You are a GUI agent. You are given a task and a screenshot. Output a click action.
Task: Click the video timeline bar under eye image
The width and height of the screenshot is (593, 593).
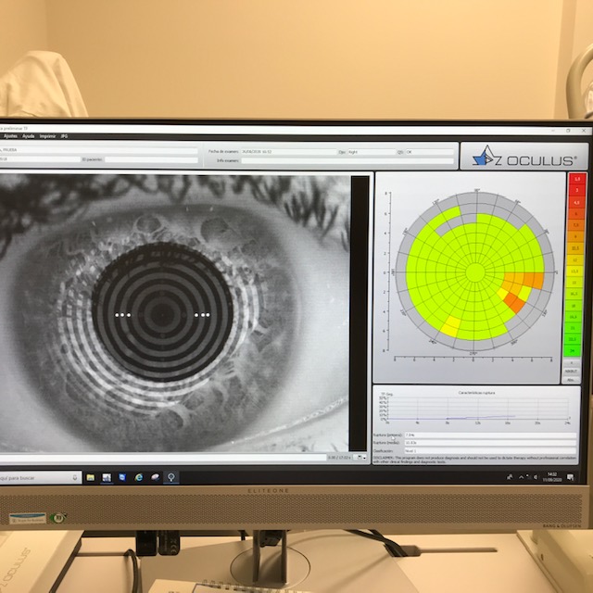[x=163, y=457]
